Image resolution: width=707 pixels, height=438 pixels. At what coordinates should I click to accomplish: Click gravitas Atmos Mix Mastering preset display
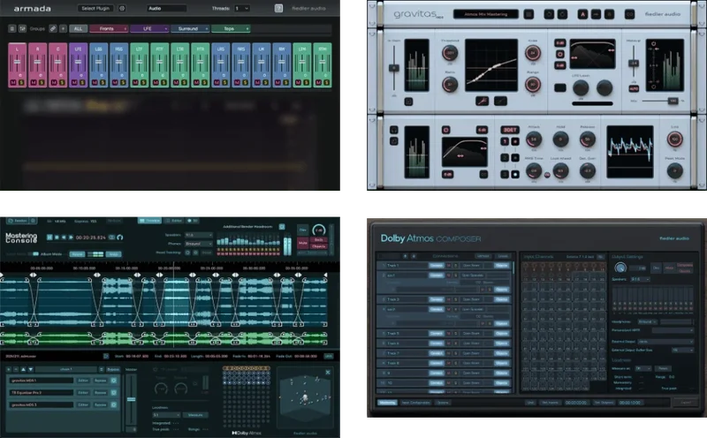[486, 14]
